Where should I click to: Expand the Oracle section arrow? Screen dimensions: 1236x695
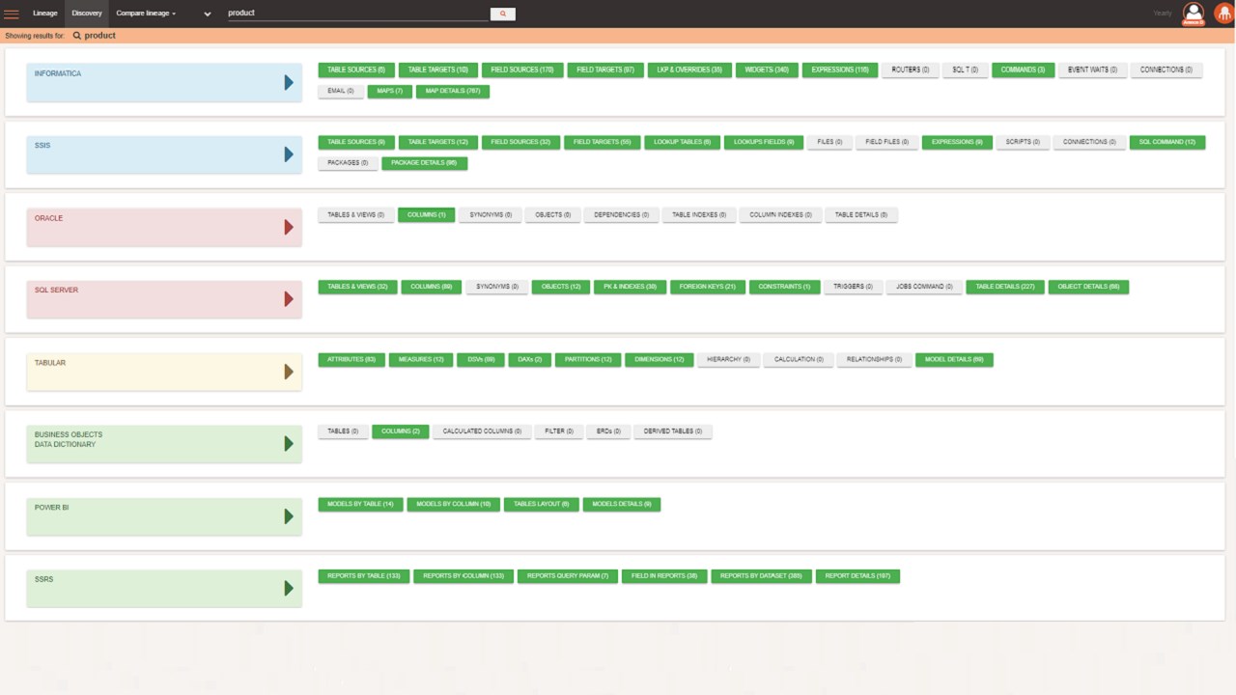click(x=289, y=228)
